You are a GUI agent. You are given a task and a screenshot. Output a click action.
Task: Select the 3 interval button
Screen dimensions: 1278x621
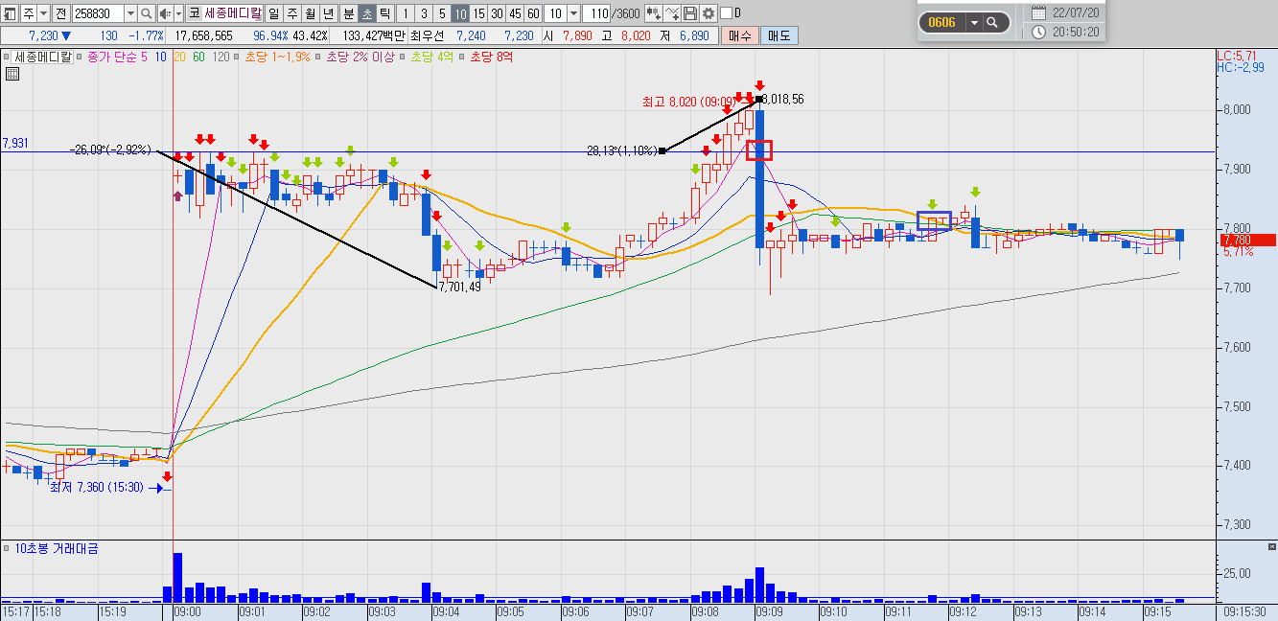click(424, 13)
